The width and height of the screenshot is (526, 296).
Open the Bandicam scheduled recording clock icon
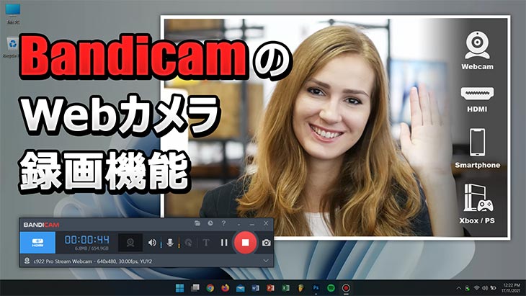(x=210, y=223)
